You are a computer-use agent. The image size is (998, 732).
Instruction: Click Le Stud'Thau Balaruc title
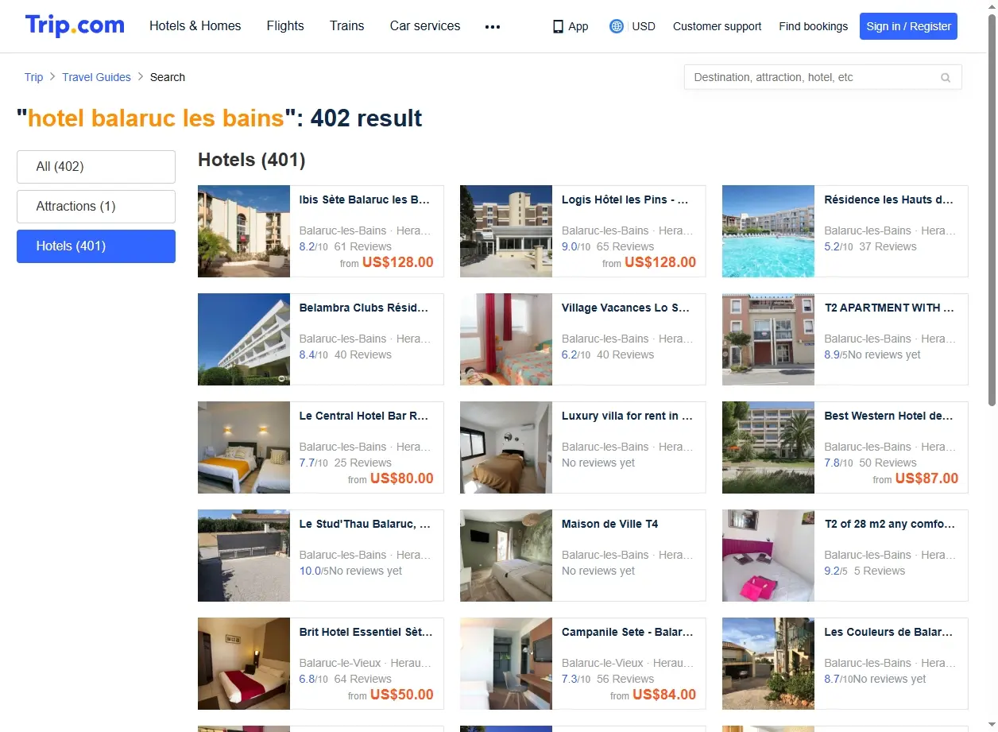pos(365,524)
